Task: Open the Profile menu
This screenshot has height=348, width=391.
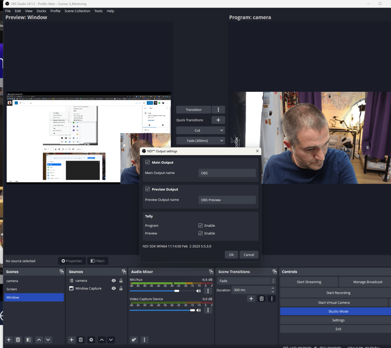Action: click(x=55, y=11)
